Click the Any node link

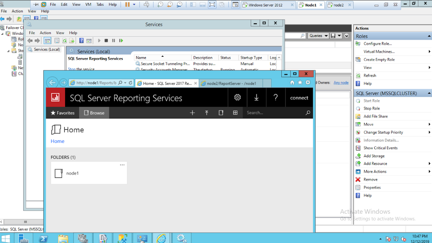pyautogui.click(x=341, y=83)
